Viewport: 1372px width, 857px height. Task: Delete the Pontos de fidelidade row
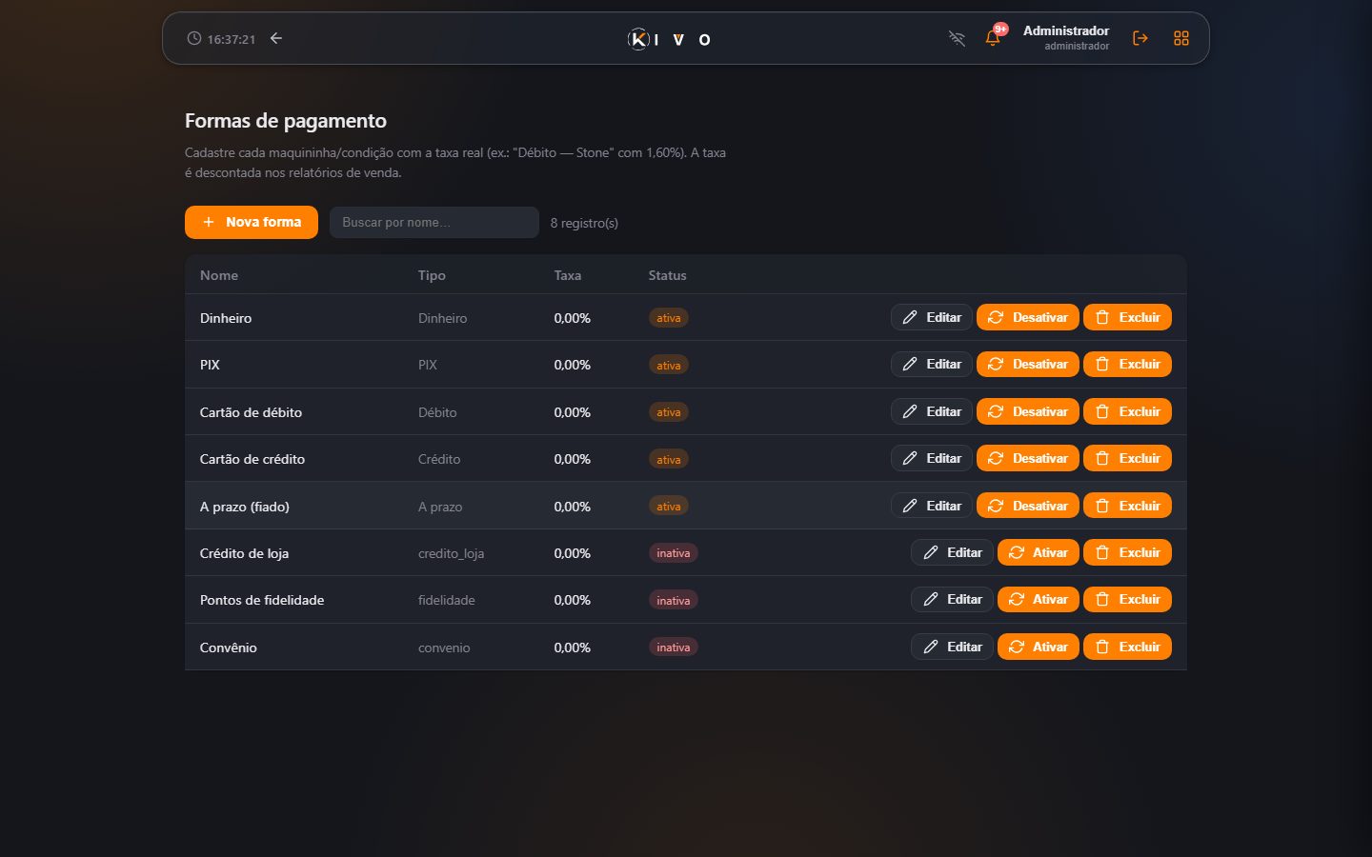1127,599
